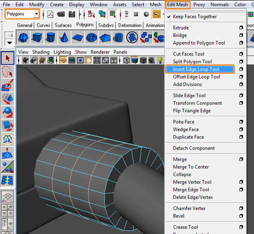Open the Polygons menu set dropdown
Image resolution: width=254 pixels, height=234 pixels.
(x=36, y=14)
